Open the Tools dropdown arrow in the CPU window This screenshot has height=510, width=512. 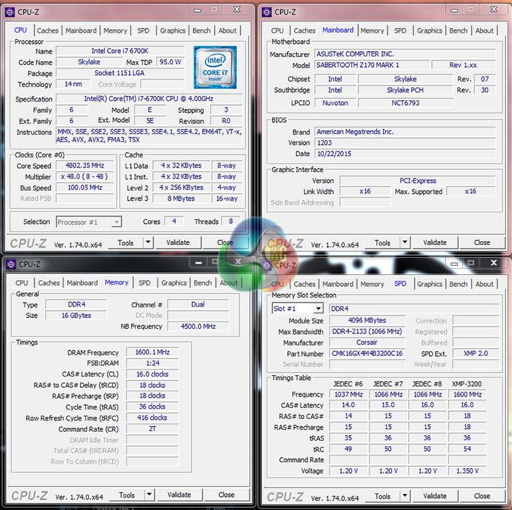pos(148,242)
